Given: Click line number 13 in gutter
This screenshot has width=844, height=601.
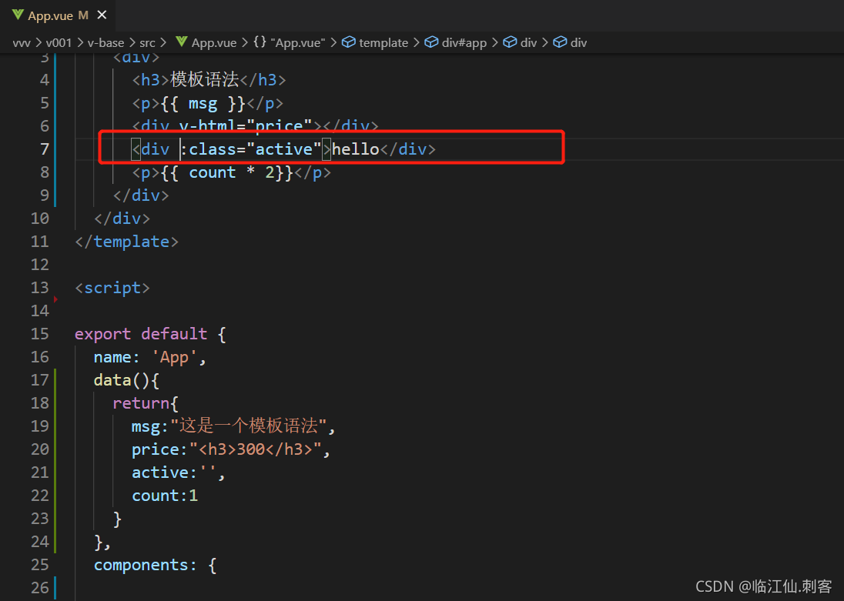Looking at the screenshot, I should click(x=40, y=288).
